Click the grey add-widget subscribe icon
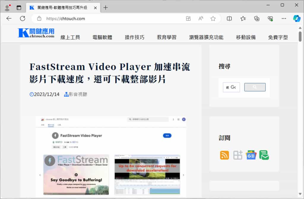Screen dimensions: 304x199 click(x=238, y=155)
